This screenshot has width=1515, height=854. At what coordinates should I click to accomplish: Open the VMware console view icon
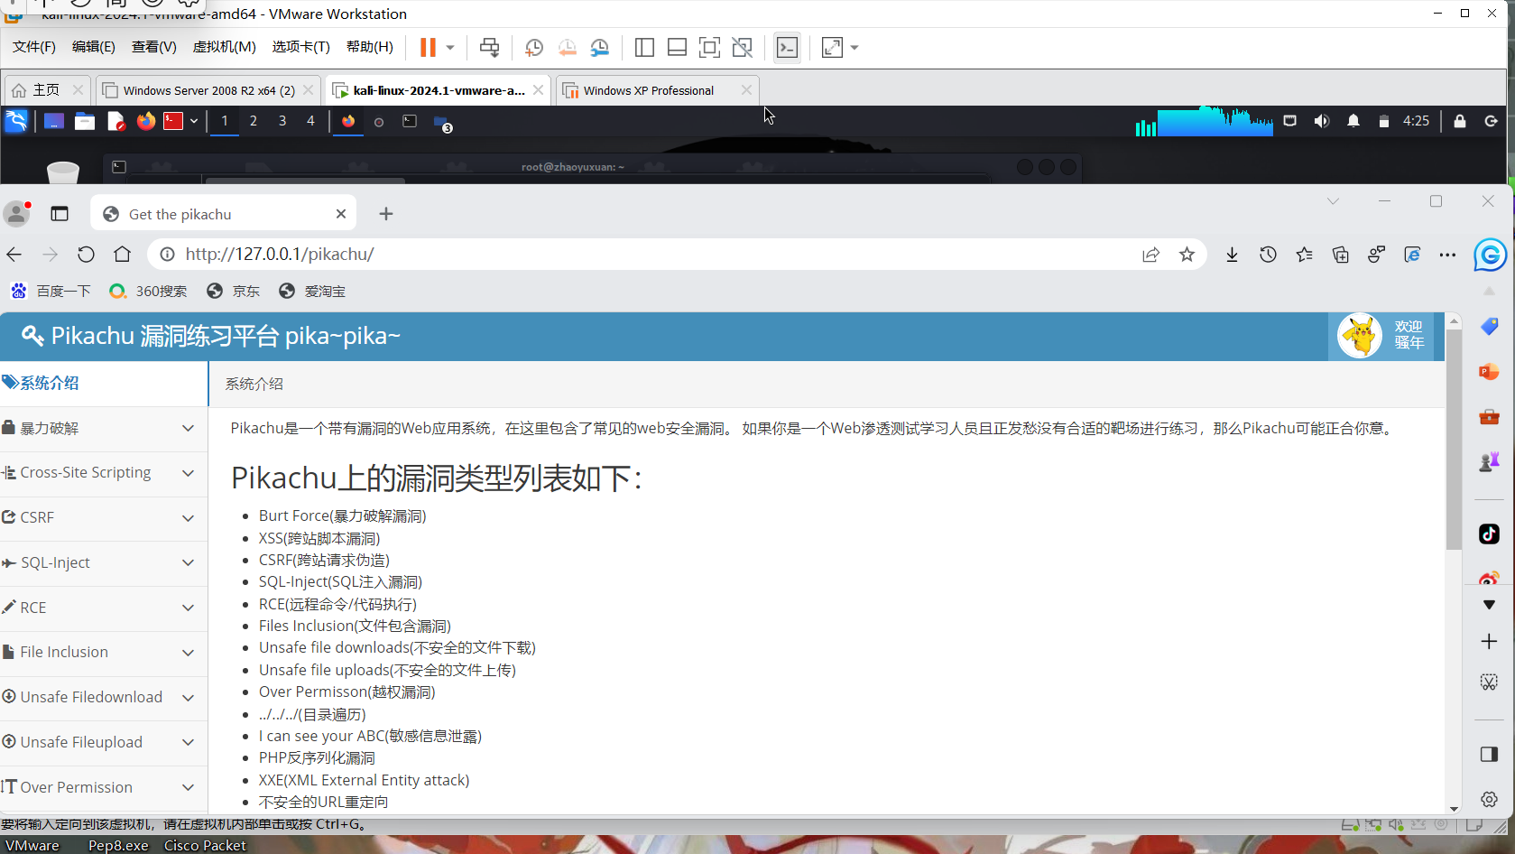tap(788, 47)
